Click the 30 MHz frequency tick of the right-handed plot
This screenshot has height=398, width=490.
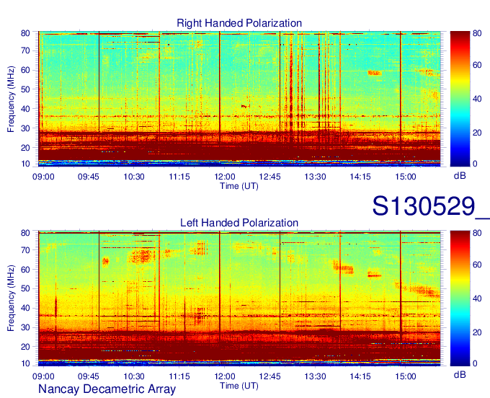[25, 128]
